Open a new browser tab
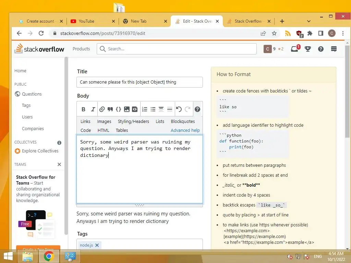This screenshot has width=351, height=263. pyautogui.click(x=282, y=21)
